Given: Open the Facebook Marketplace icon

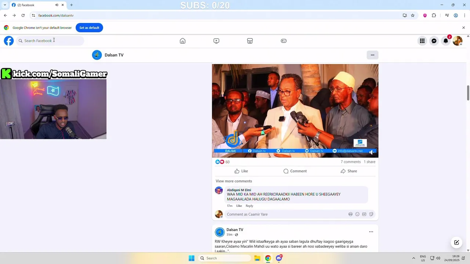Looking at the screenshot, I should 250,41.
